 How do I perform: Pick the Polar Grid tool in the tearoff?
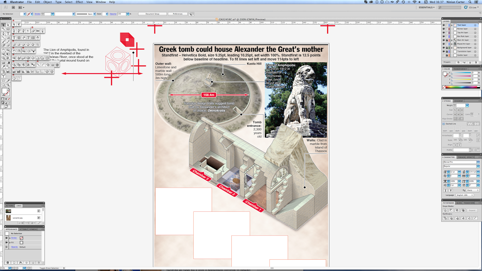(57, 65)
